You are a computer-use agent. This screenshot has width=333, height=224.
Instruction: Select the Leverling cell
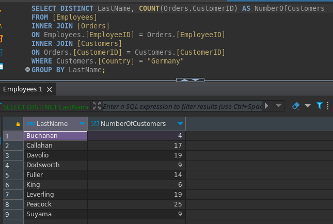(x=55, y=194)
